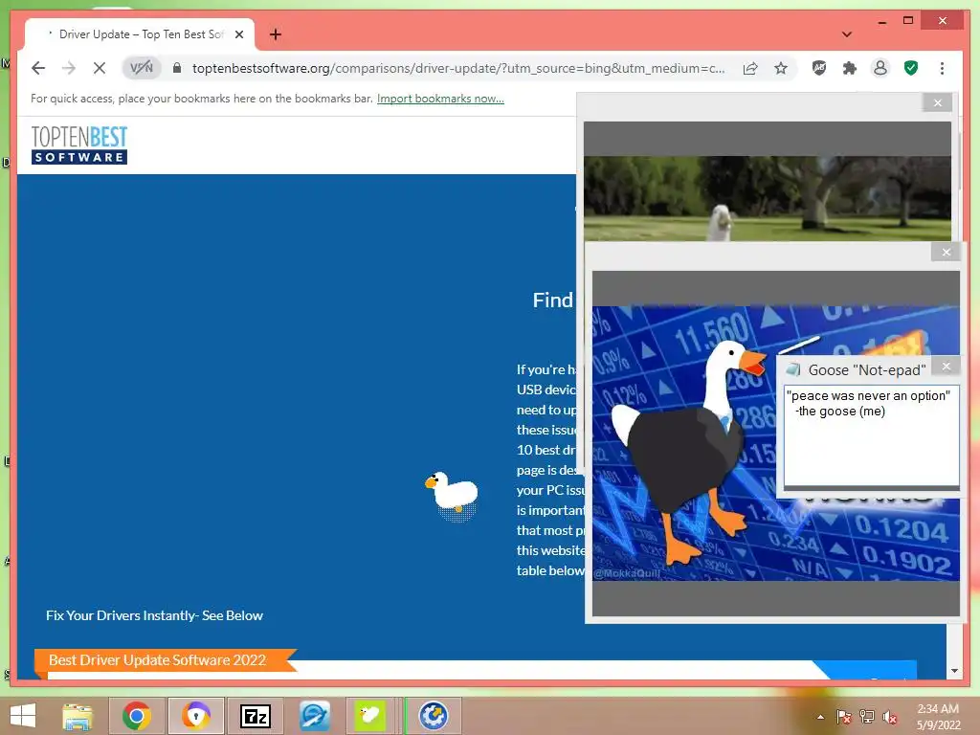The width and height of the screenshot is (980, 735).
Task: Click the green shield extension icon
Action: [911, 68]
